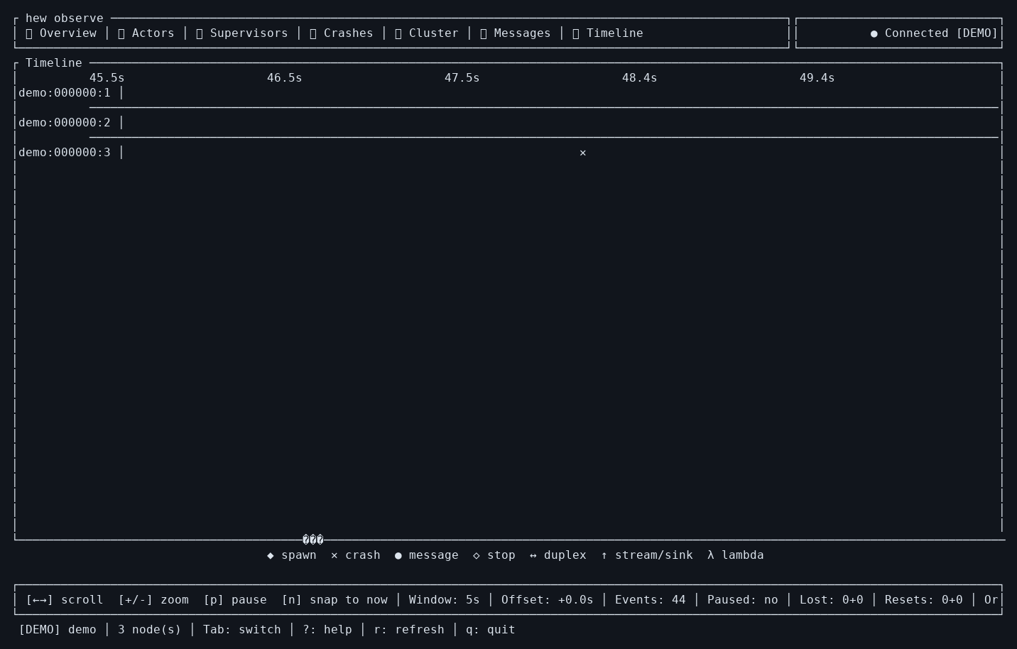Select the demo:000000:2 timeline row label
This screenshot has height=649, width=1017.
pyautogui.click(x=65, y=123)
